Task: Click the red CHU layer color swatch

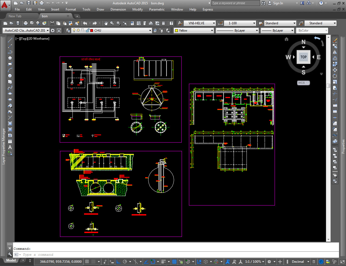Action: [x=92, y=31]
